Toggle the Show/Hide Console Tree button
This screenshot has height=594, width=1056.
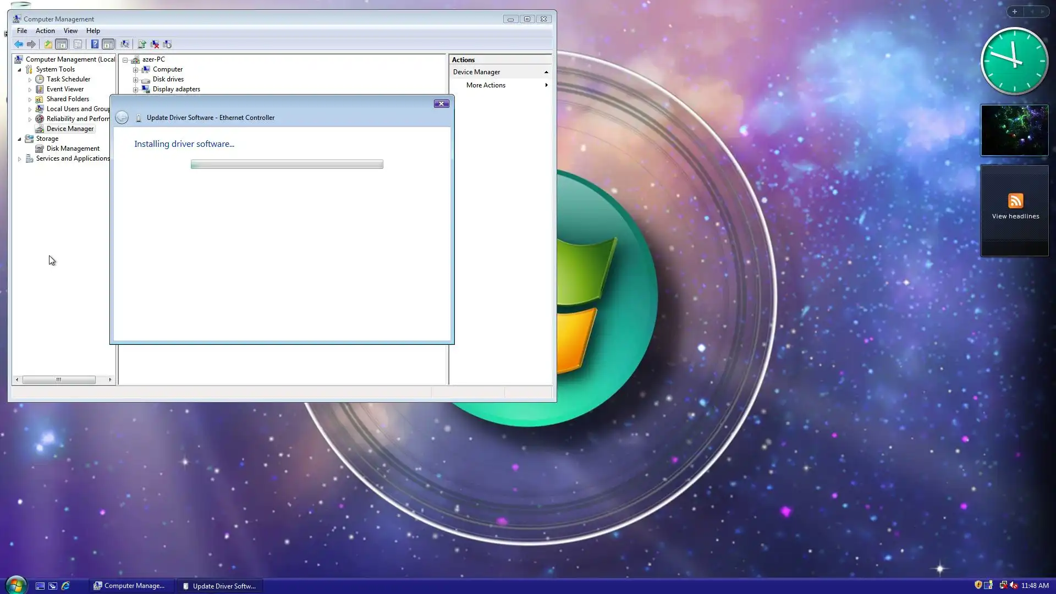(x=62, y=44)
